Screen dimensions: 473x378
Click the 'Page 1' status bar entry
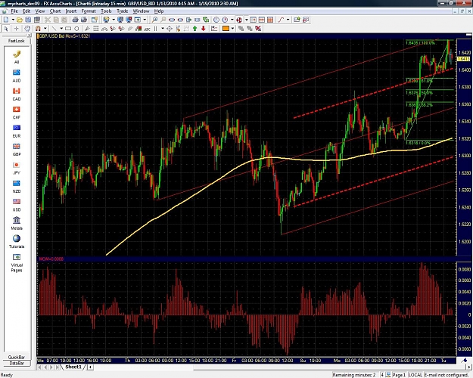[399, 375]
